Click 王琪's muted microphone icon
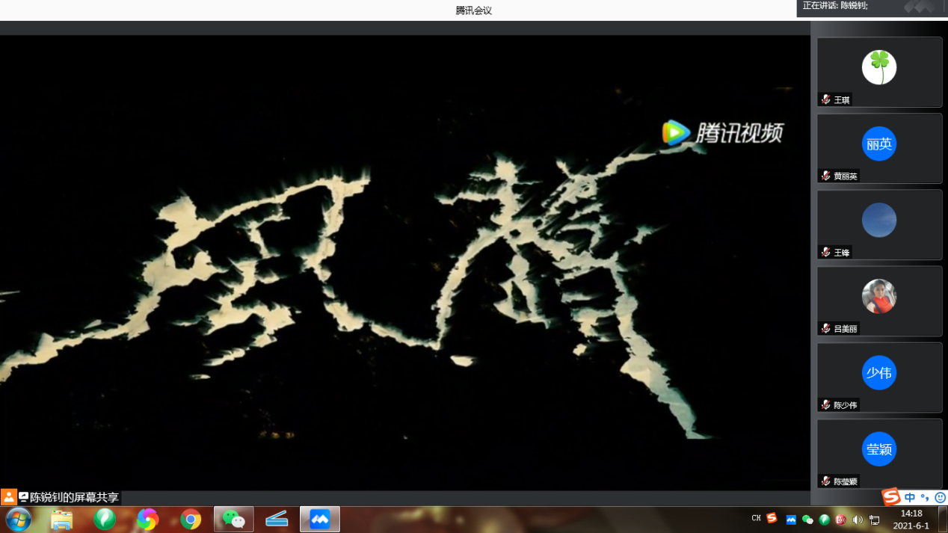 click(825, 99)
